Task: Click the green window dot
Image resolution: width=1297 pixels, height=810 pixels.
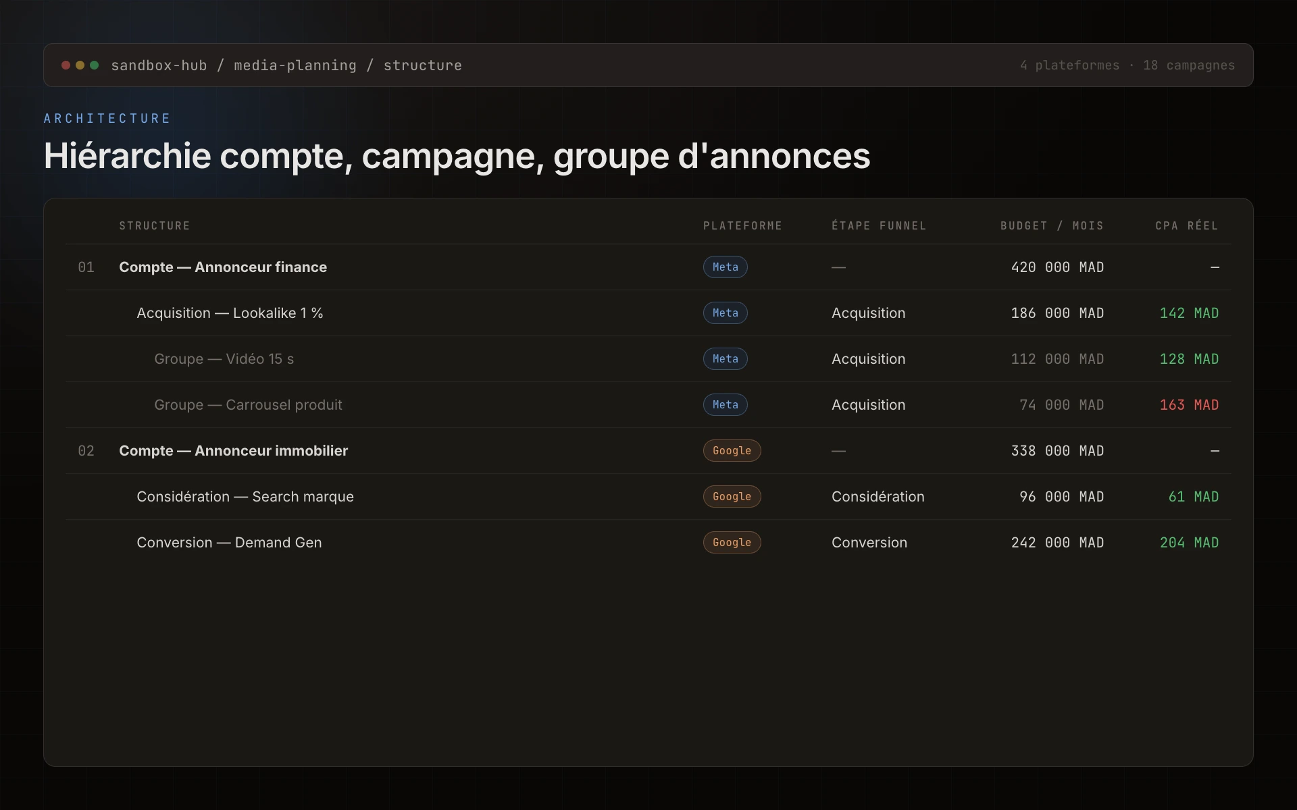Action: click(x=95, y=65)
